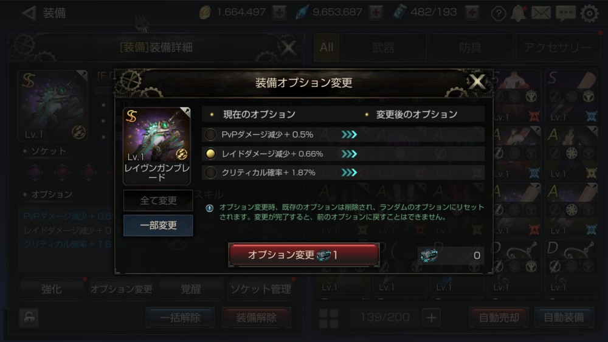Select the PvPダメージ減少 option radio

(x=210, y=134)
